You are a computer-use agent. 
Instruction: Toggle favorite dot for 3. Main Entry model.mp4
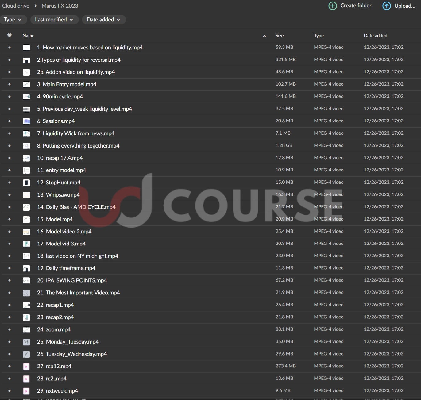point(10,84)
